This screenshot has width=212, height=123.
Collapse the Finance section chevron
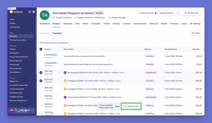pos(31,78)
